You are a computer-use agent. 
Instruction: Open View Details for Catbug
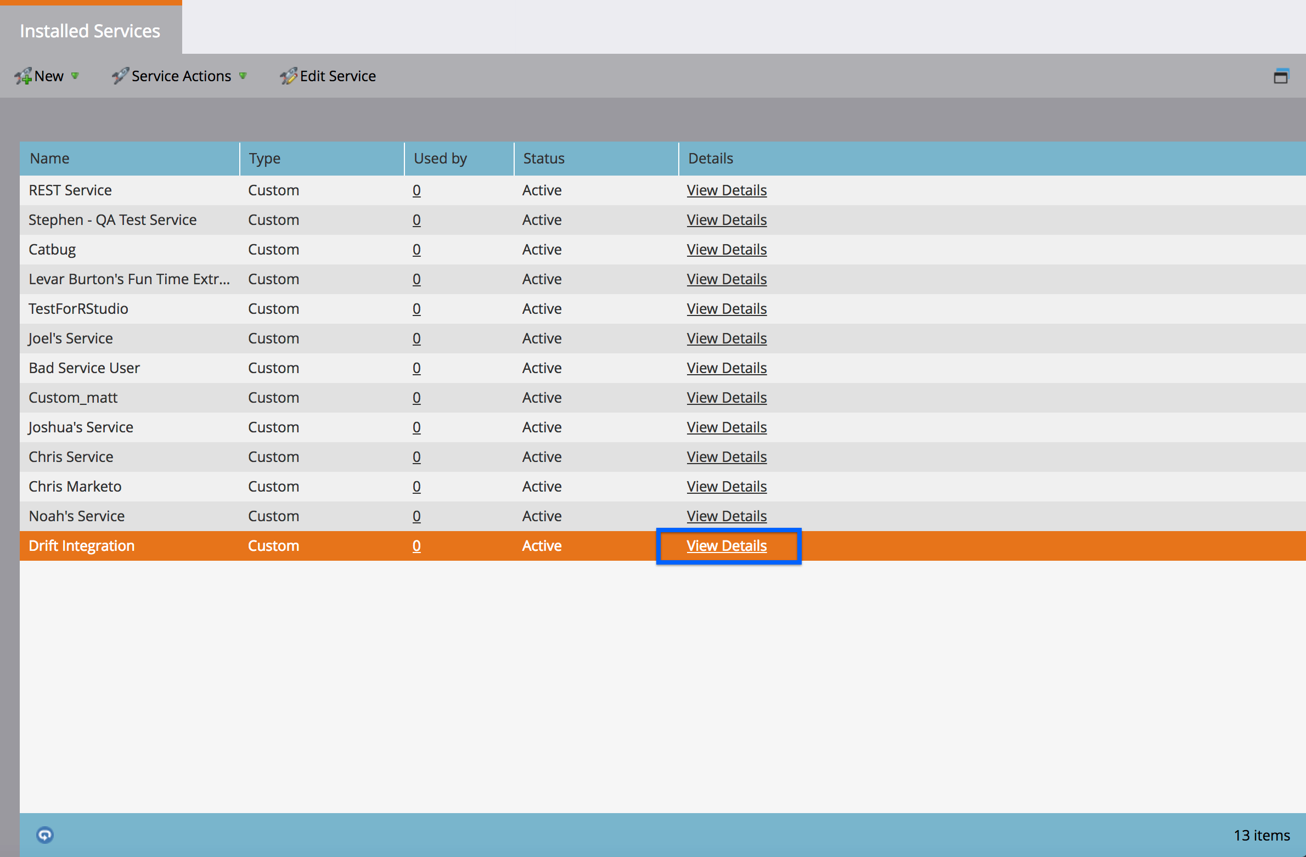point(727,250)
